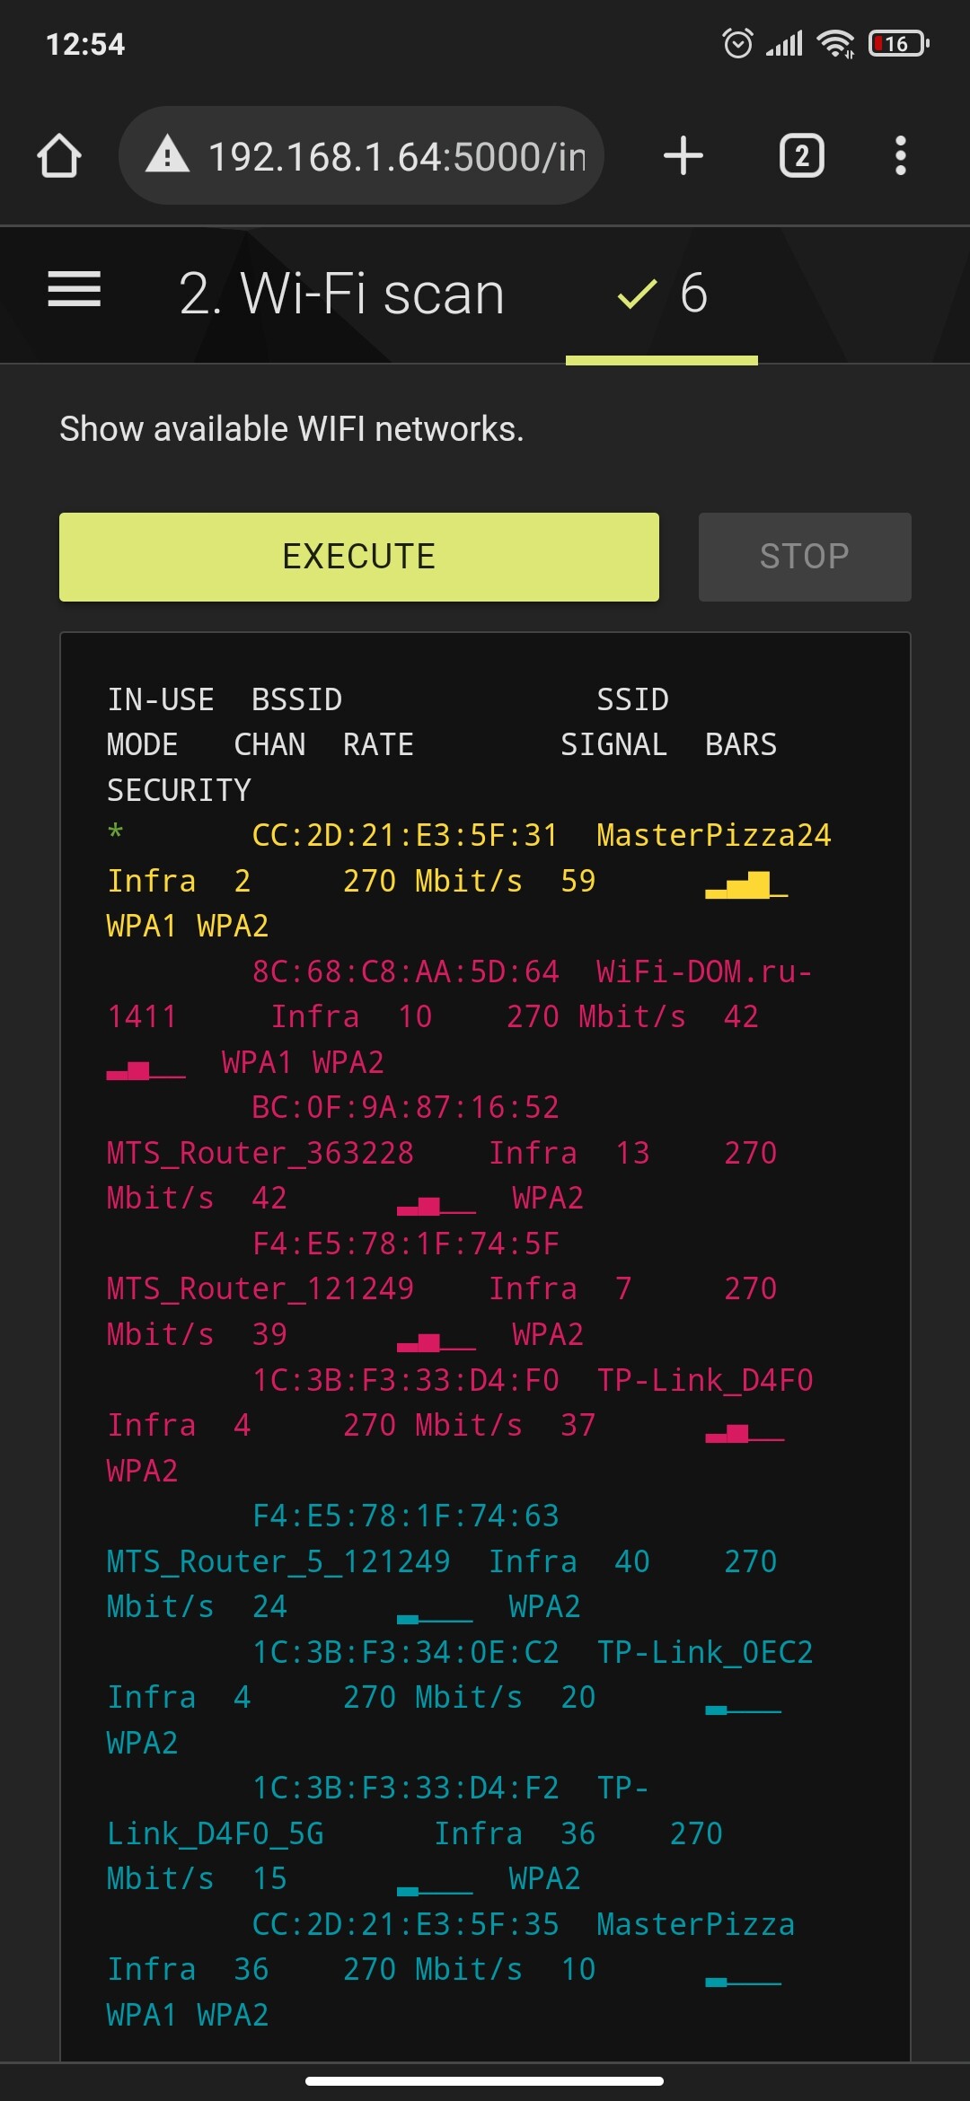Tap the MTS_Router_363228 network name
The image size is (970, 2101).
(x=260, y=1153)
